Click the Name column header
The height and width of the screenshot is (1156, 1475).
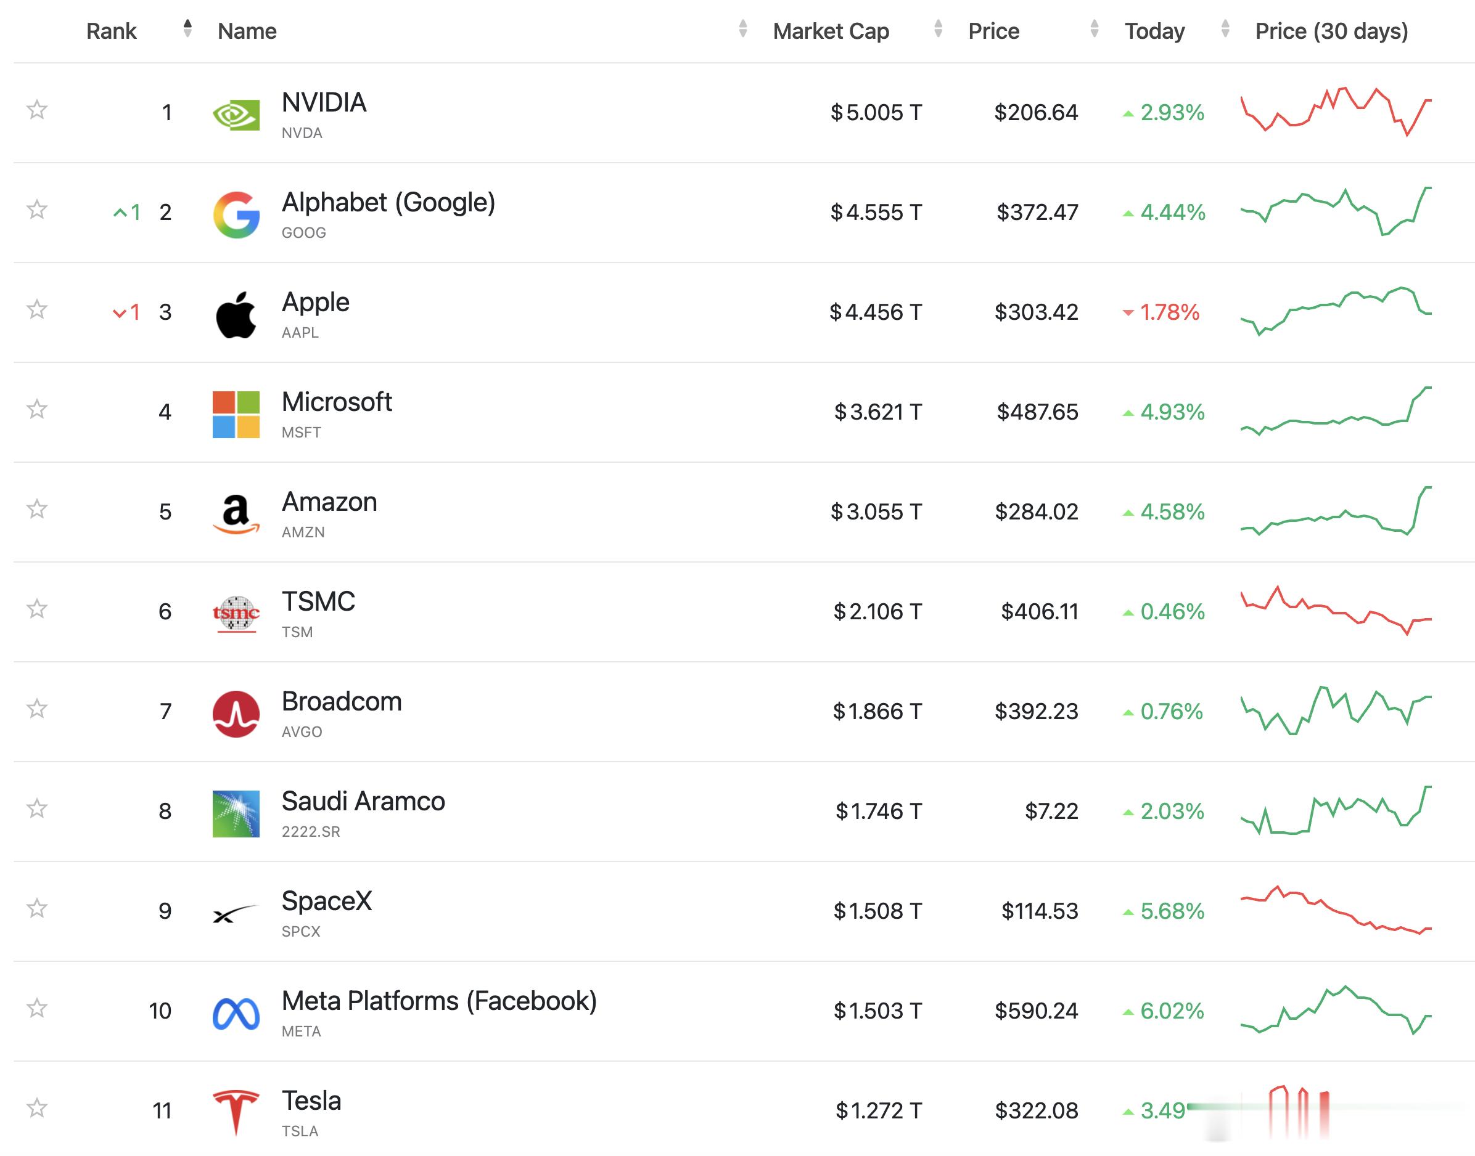tap(247, 31)
